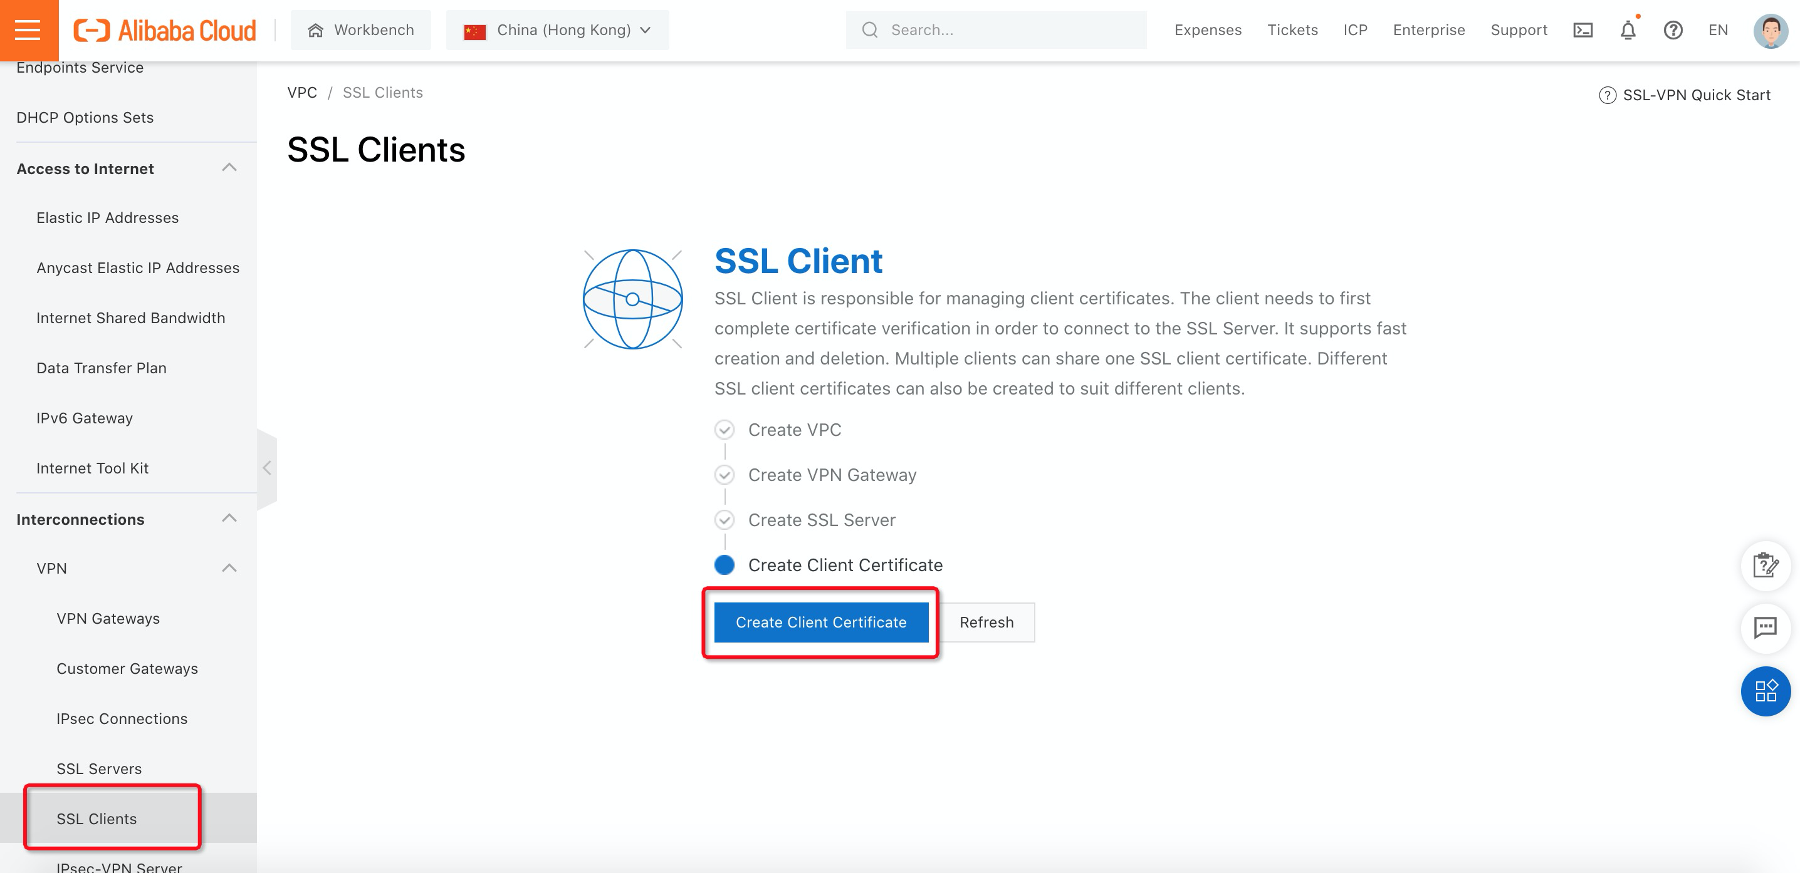Collapse the VPN submenu

click(x=229, y=568)
